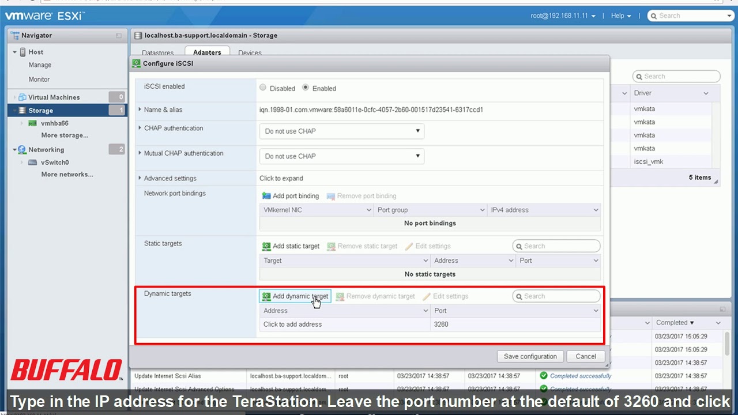
Task: Switch to the Adapters tab
Action: (207, 52)
